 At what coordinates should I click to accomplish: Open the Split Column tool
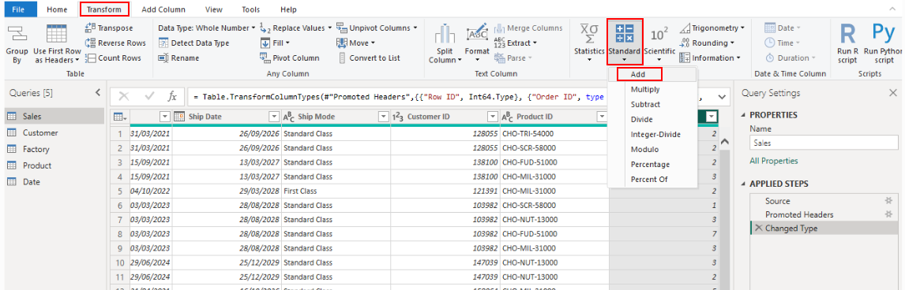[x=445, y=44]
